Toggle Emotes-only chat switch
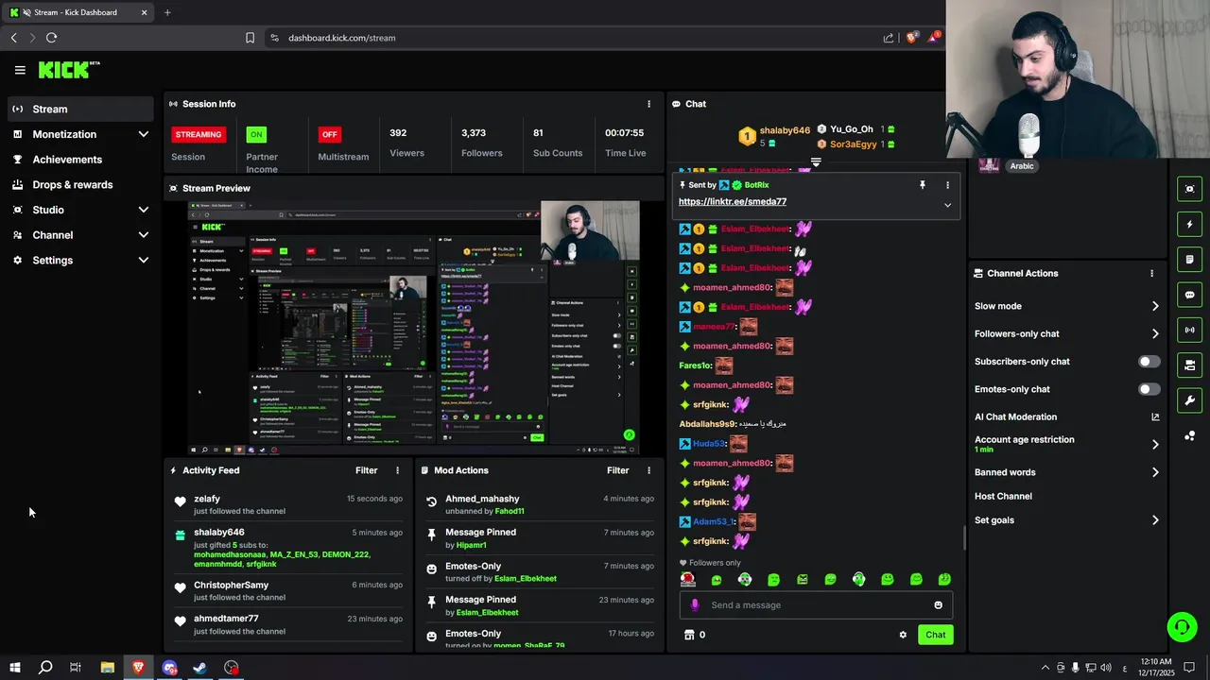The width and height of the screenshot is (1210, 680). pos(1149,389)
